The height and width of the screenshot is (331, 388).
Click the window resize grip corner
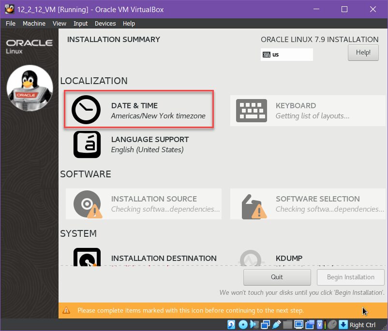[384, 327]
